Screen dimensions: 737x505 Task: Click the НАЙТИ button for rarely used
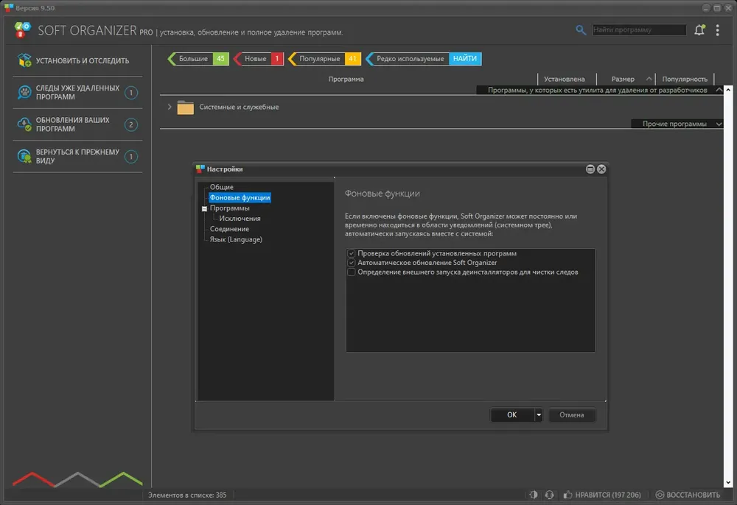click(465, 59)
